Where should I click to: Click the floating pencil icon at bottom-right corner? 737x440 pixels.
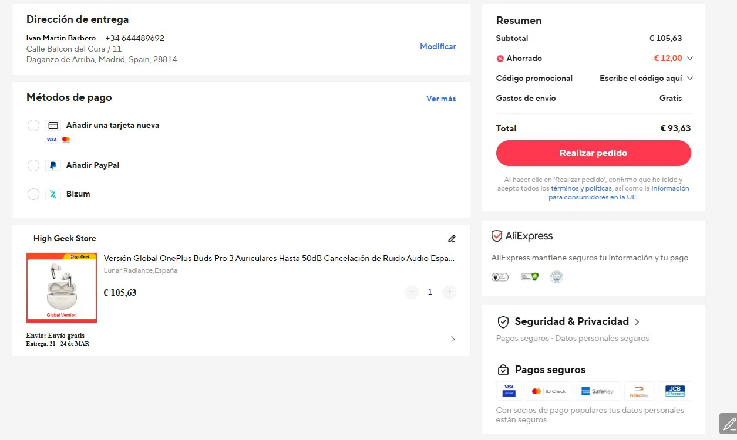point(729,423)
